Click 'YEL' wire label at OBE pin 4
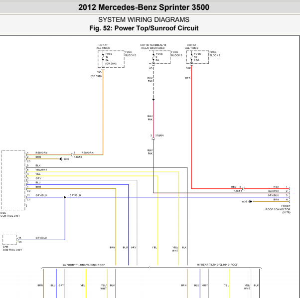The height and width of the screenshot is (298, 300). click(x=38, y=174)
